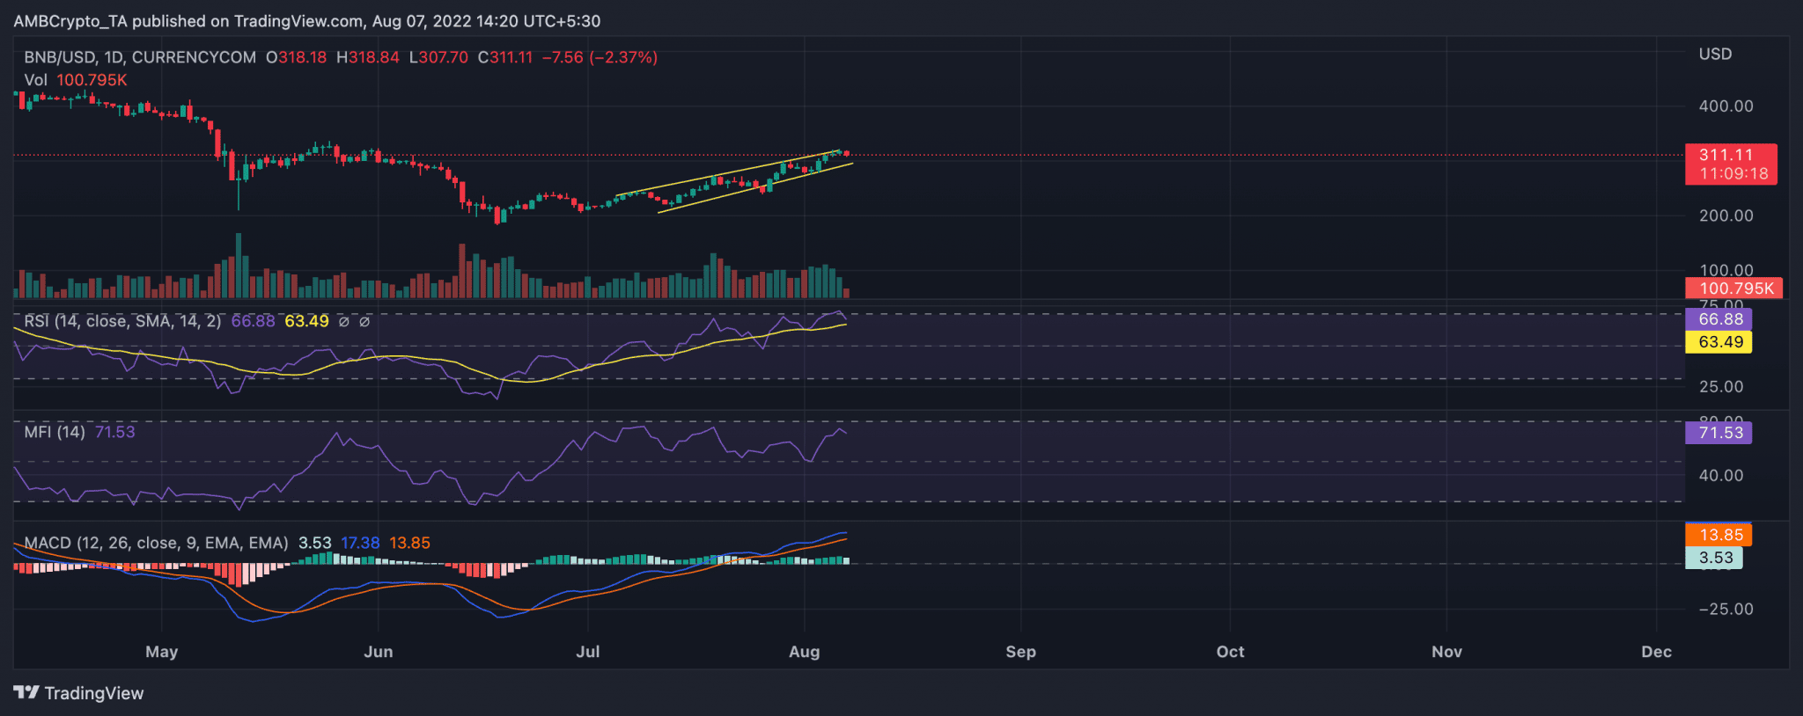Click the Aug label on time axis

point(804,652)
